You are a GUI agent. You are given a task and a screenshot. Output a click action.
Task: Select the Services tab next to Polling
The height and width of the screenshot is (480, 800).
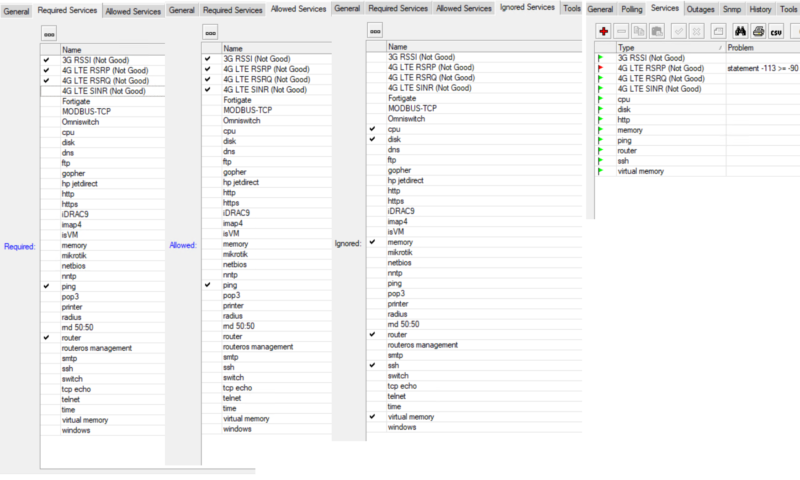(x=665, y=8)
